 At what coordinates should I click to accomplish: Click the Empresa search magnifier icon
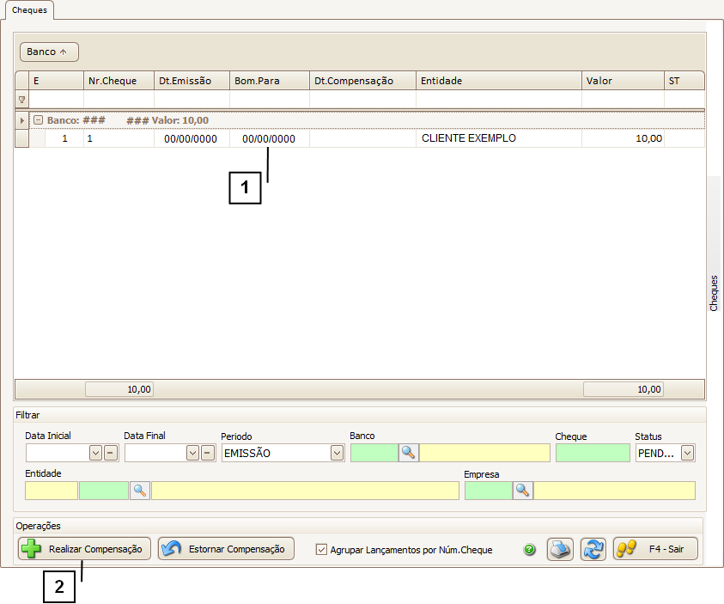(x=523, y=490)
